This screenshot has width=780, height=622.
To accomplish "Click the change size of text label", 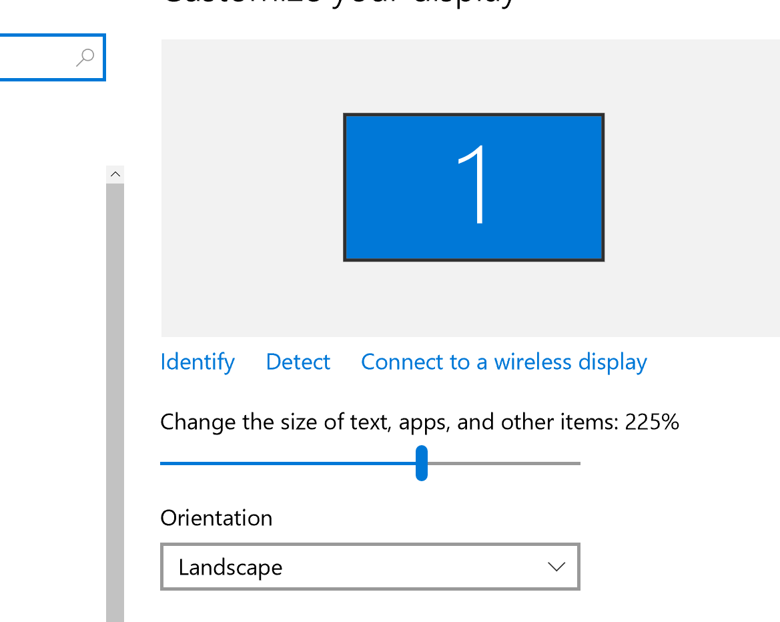I will (x=419, y=422).
